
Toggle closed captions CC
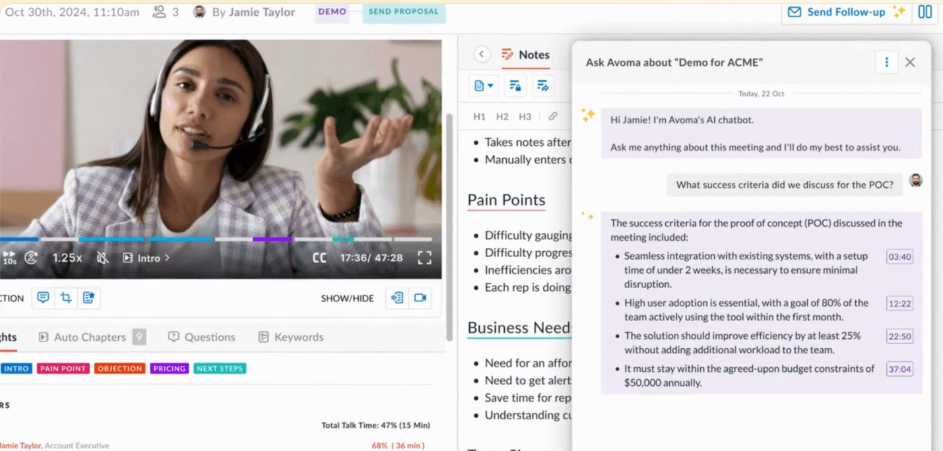click(319, 258)
